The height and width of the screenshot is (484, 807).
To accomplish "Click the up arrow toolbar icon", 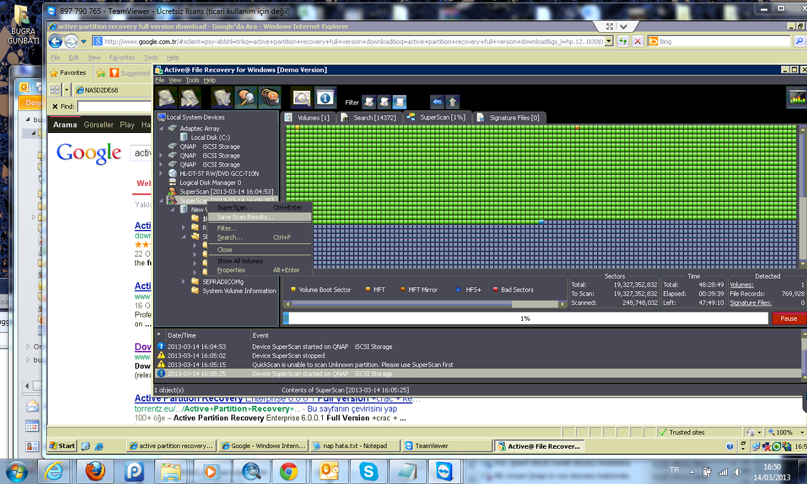I will [x=452, y=102].
